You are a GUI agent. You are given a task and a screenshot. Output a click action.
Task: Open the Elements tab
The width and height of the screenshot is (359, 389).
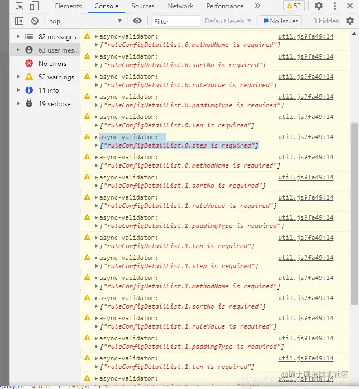(x=68, y=6)
